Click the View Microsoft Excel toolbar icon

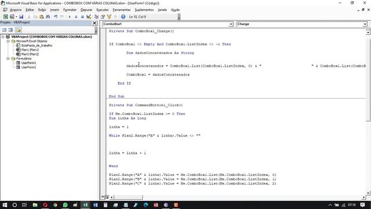click(5, 17)
